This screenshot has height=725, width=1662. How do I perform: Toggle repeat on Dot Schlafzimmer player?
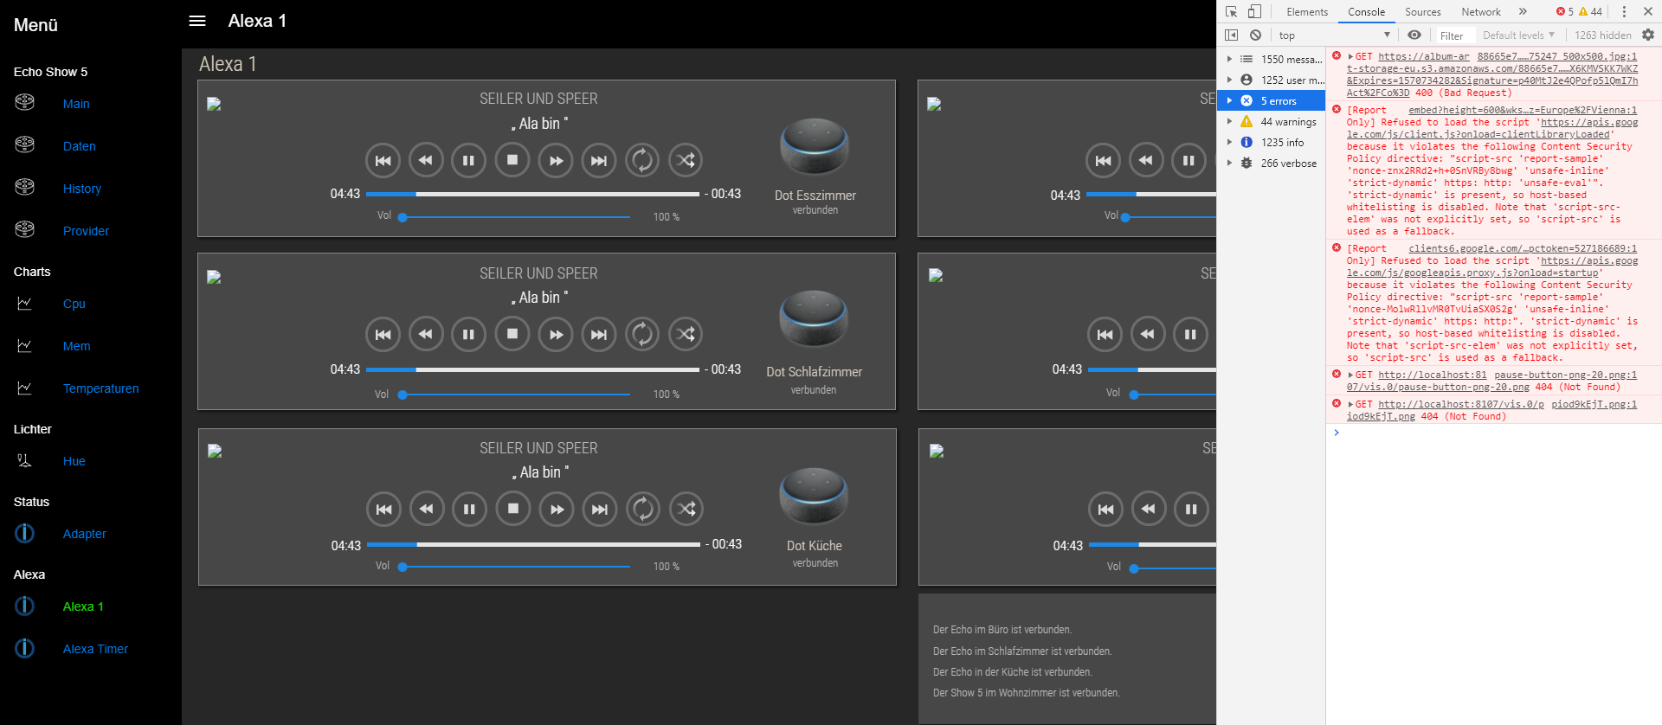click(642, 334)
